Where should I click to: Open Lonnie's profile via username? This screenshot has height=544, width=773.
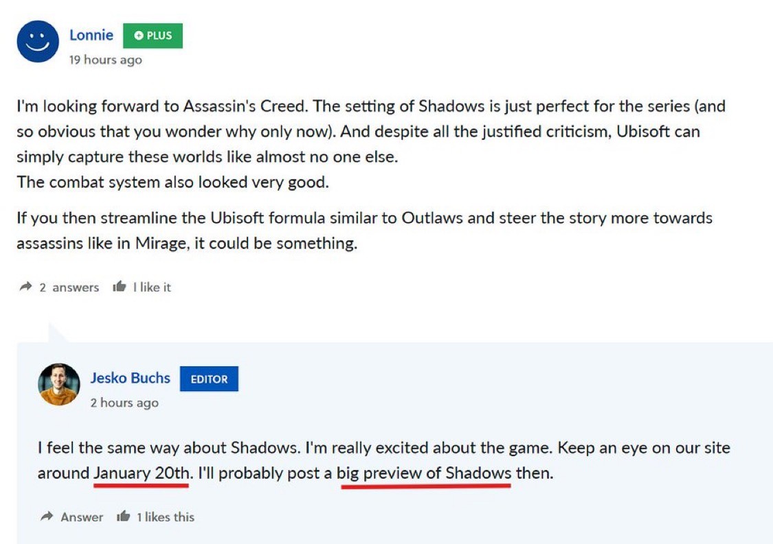[x=91, y=35]
